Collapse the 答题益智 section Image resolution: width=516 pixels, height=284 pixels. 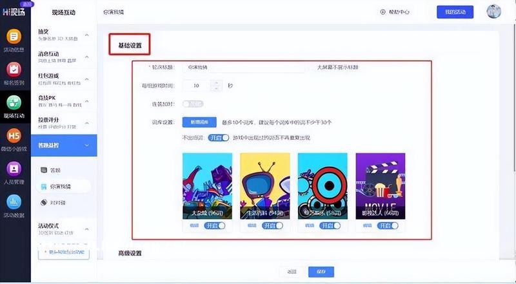coord(86,146)
